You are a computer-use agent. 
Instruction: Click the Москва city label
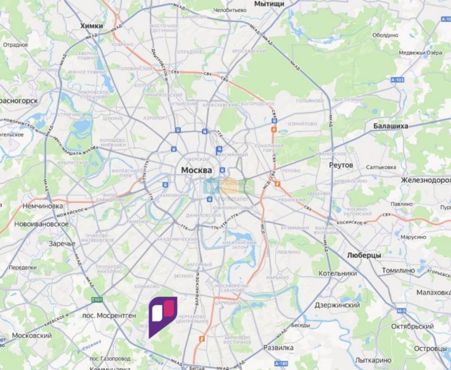[196, 170]
